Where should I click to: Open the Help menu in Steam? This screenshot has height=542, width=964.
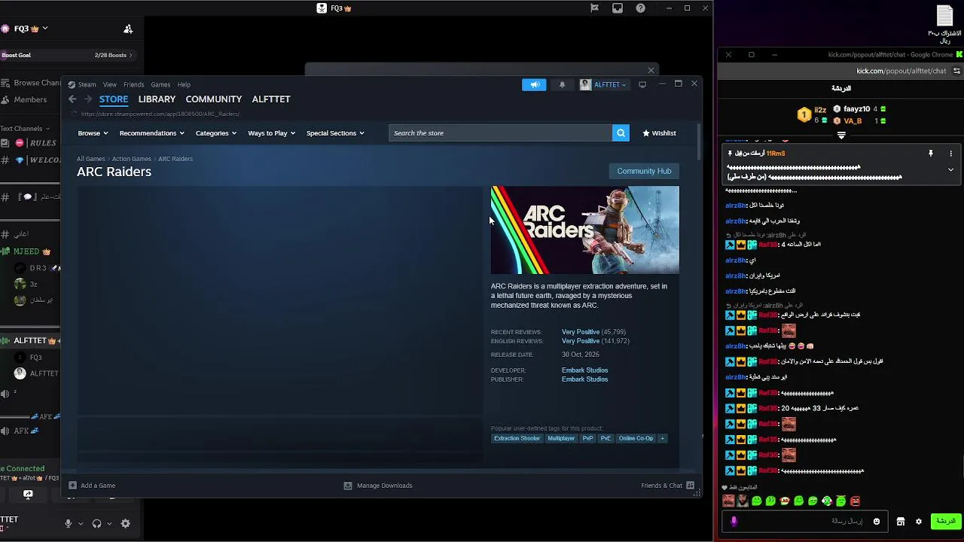point(184,84)
